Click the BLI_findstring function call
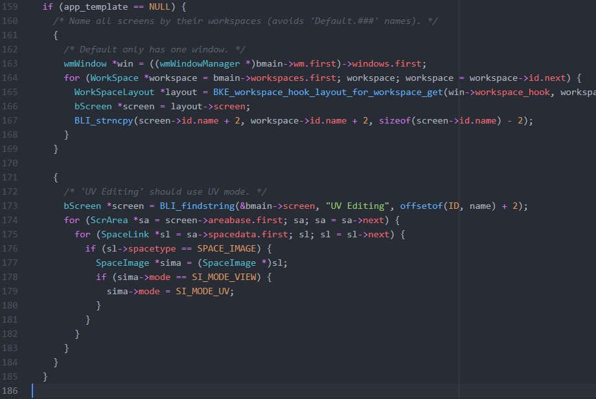The height and width of the screenshot is (399, 596). pos(198,206)
